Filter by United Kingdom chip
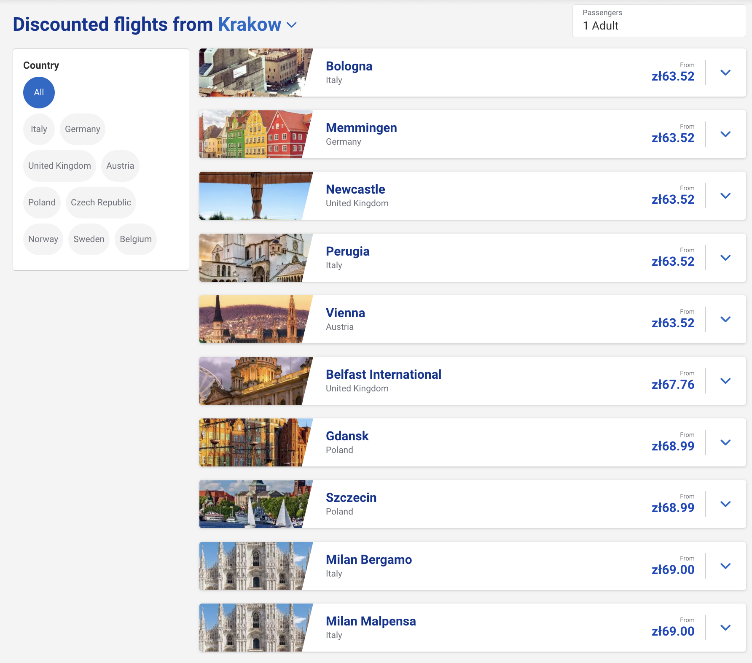The image size is (752, 663). 59,166
